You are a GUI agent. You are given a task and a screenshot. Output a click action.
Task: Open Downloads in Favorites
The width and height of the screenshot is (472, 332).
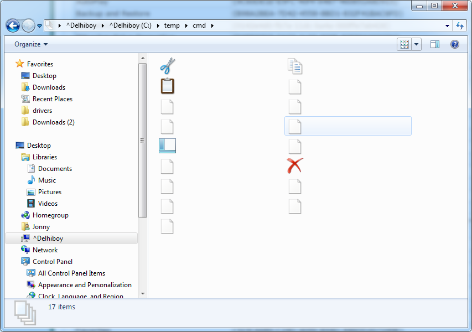[x=49, y=87]
